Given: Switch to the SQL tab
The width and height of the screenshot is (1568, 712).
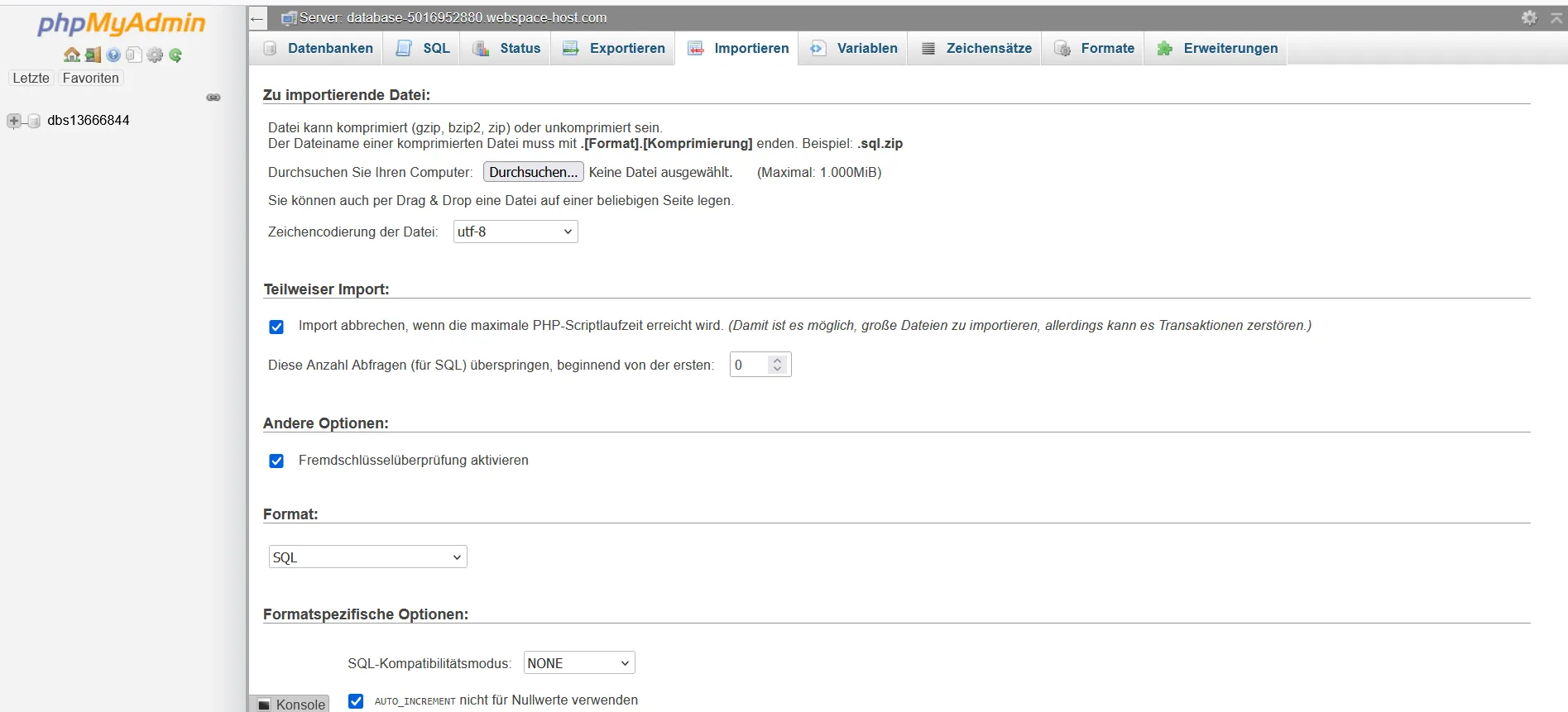Looking at the screenshot, I should point(423,49).
